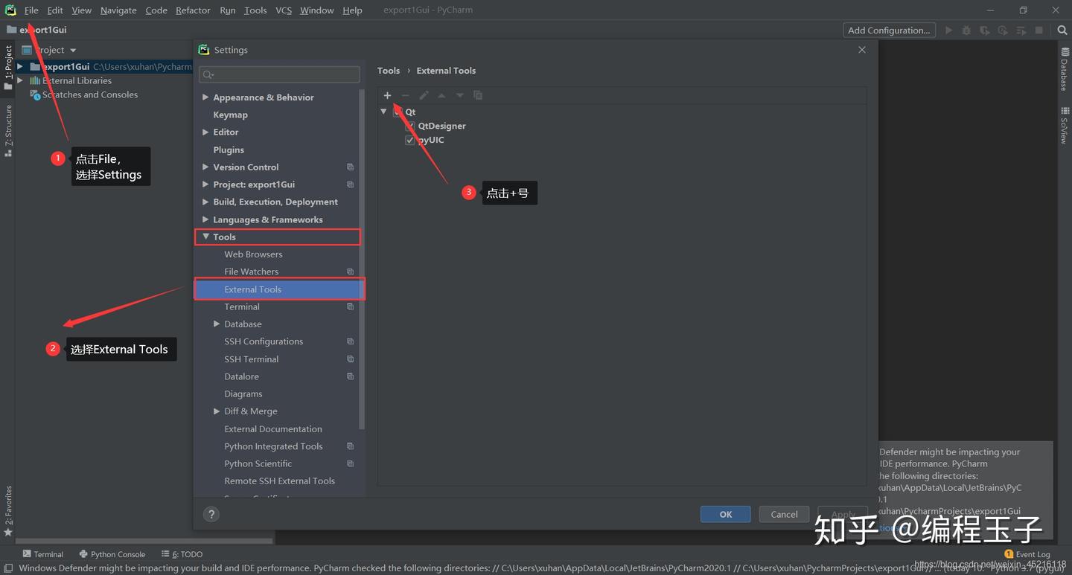1072x575 pixels.
Task: Collapse the Tools settings section
Action: 205,237
